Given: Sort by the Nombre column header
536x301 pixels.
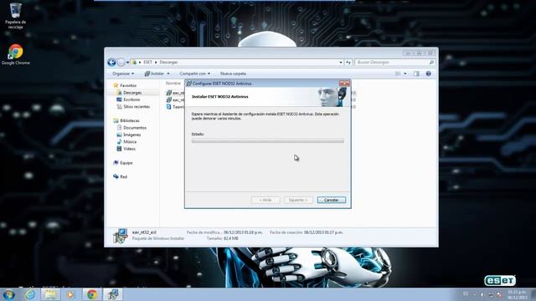Looking at the screenshot, I should click(173, 84).
